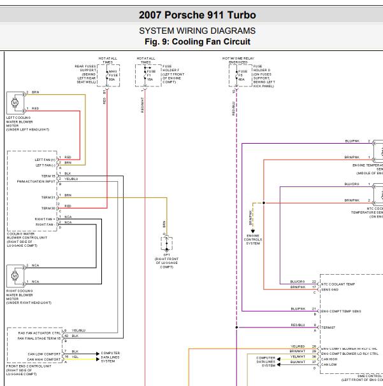Click 'HOT AT ALL TIMES' above Maxi Fuse
383x386 pixels.
108,60
